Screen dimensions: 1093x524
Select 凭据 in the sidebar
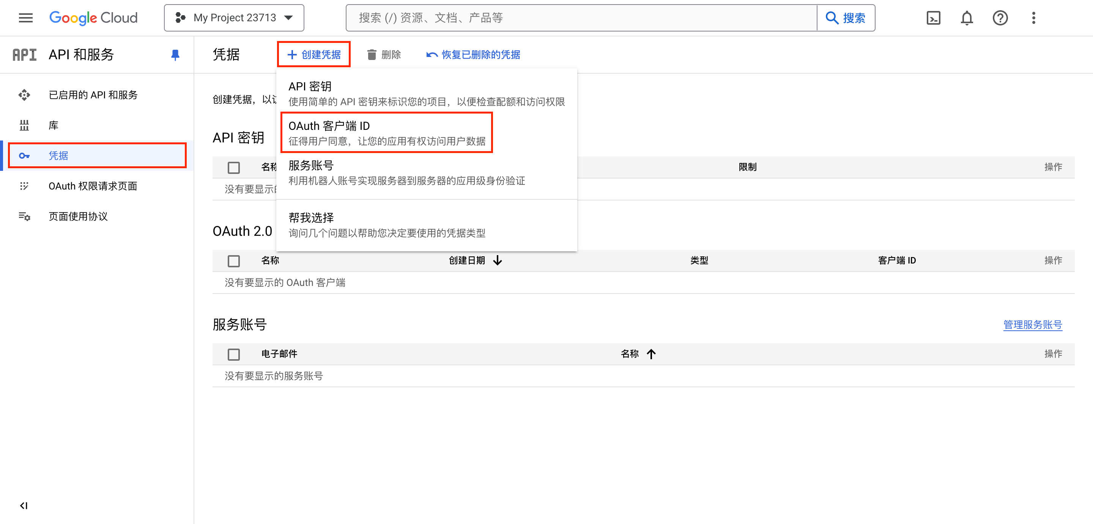(x=97, y=155)
